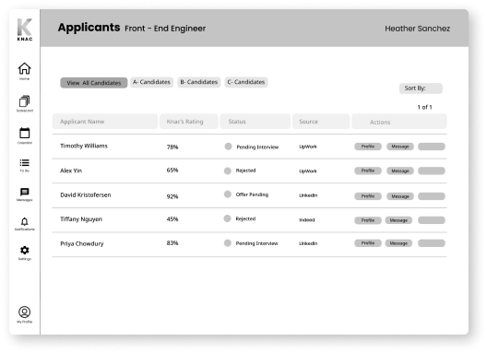487x353 pixels.
Task: Click the 65% rating value
Action: coord(172,171)
